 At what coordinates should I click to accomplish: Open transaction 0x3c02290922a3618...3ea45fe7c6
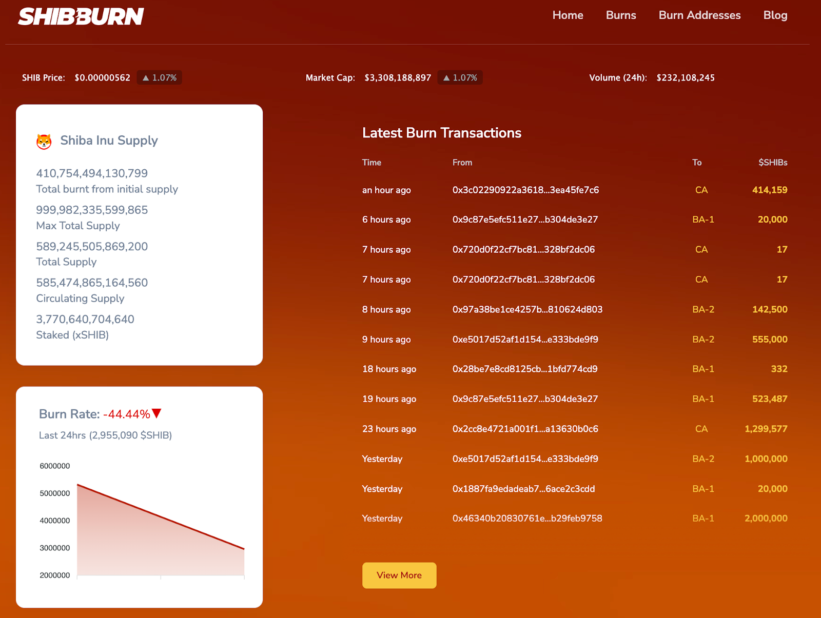(525, 190)
